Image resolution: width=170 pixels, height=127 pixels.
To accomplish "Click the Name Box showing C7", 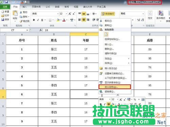I will pos(13,30).
